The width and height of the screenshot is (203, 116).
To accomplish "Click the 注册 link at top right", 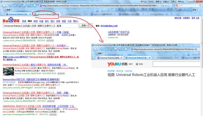I will point(198,18).
